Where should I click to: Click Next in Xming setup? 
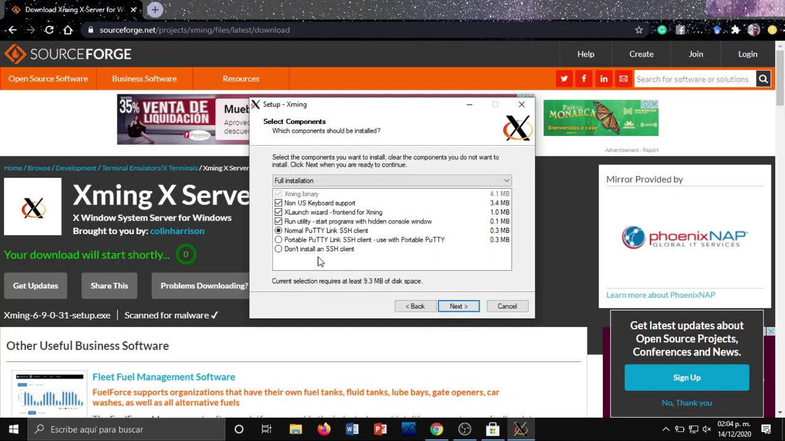[459, 306]
